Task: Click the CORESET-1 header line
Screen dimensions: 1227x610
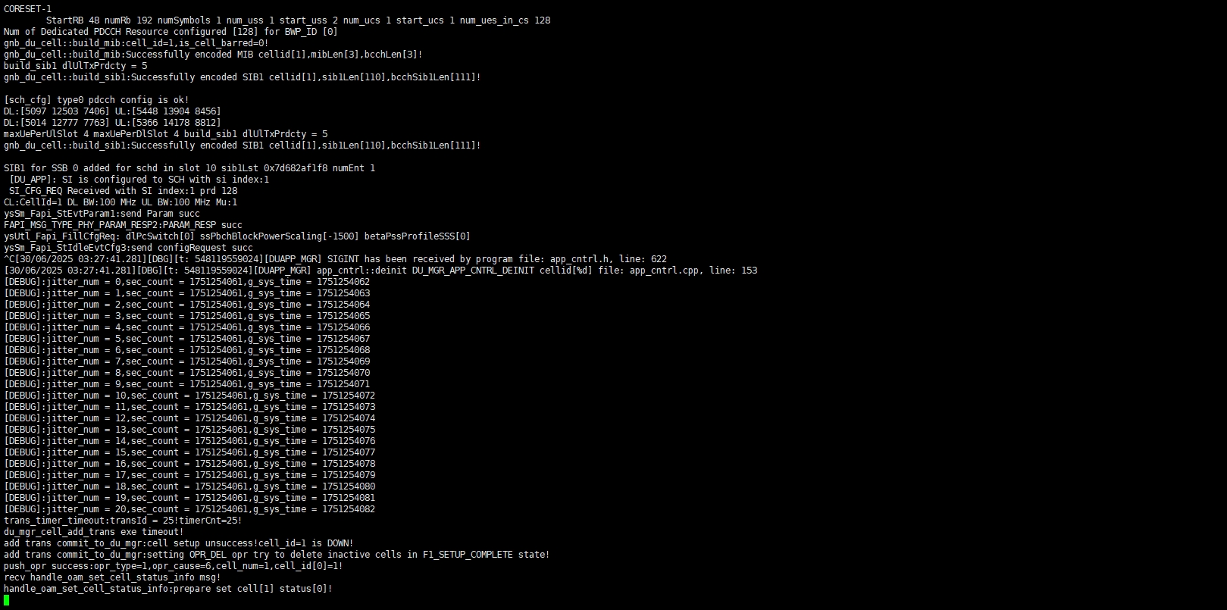Action: pyautogui.click(x=28, y=9)
